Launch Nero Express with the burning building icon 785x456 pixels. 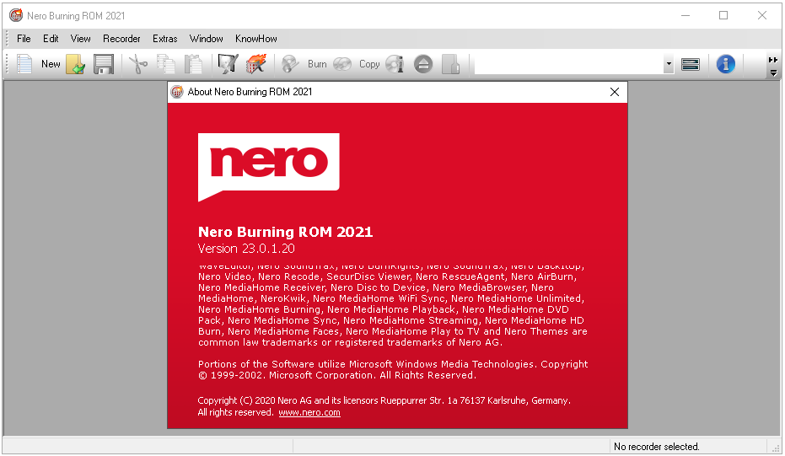pyautogui.click(x=255, y=64)
